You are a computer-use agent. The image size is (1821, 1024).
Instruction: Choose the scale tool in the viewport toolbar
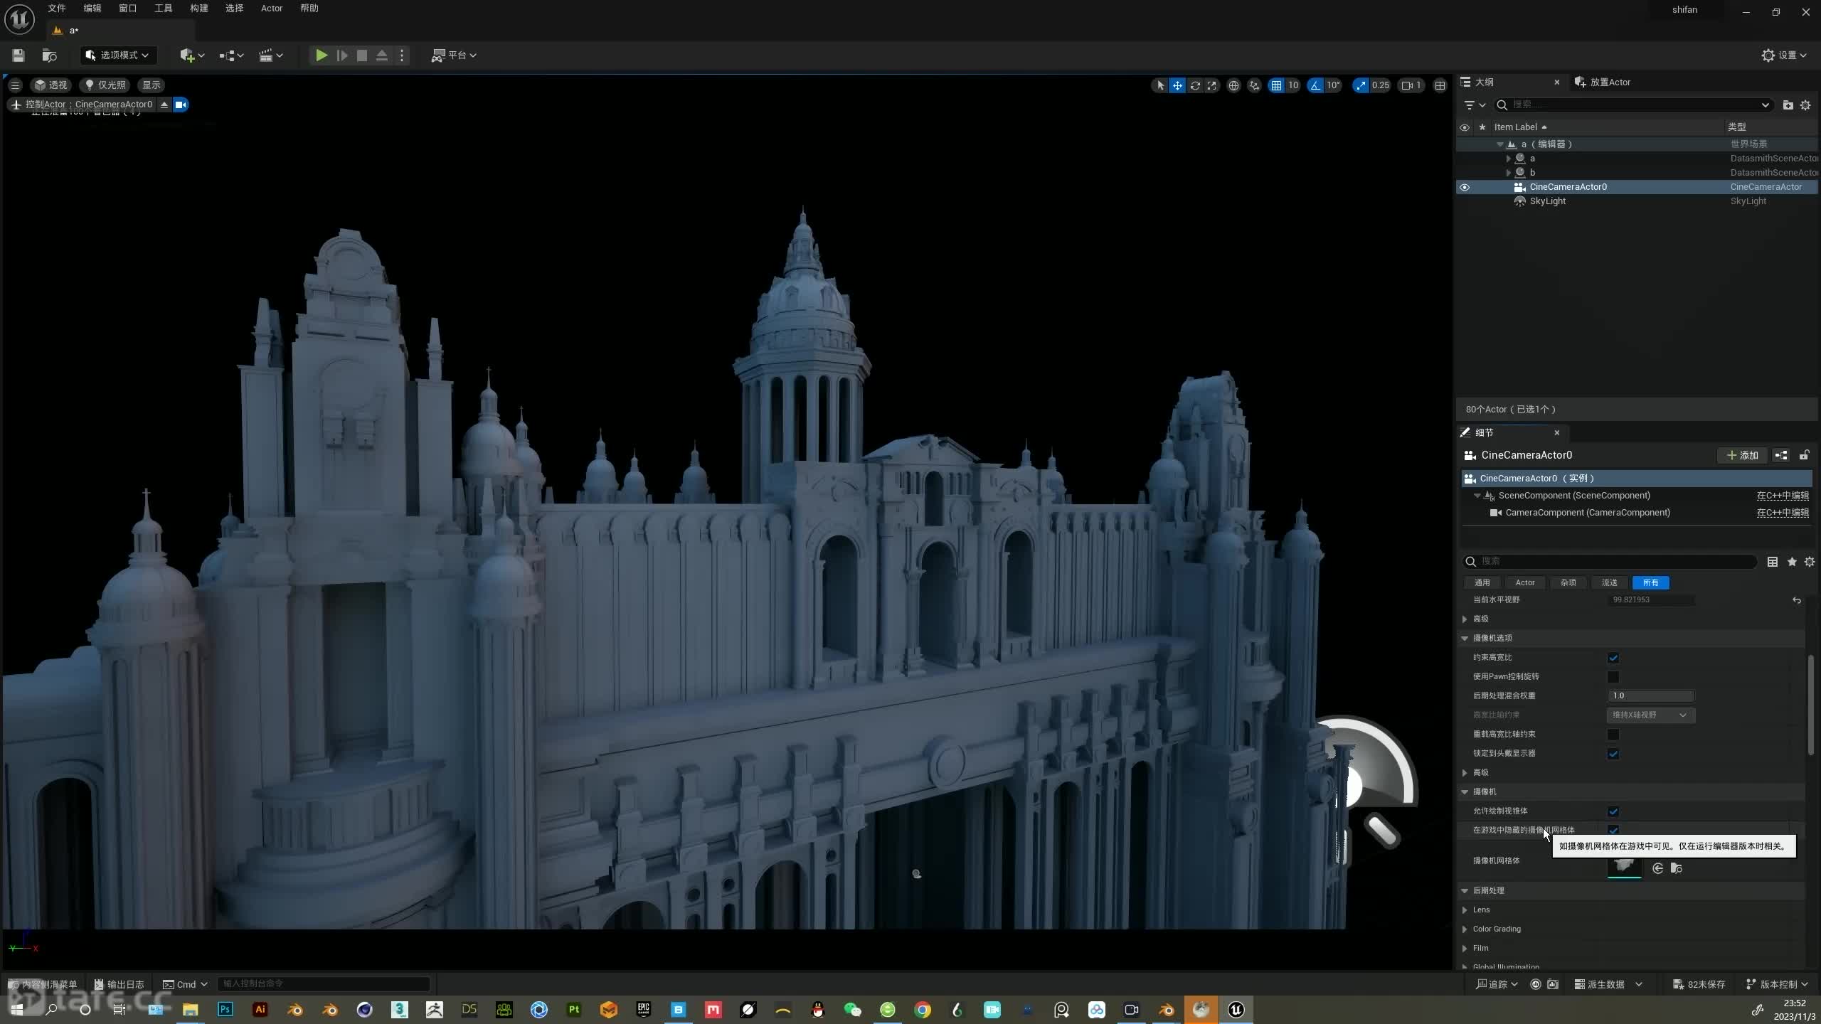(x=1212, y=85)
